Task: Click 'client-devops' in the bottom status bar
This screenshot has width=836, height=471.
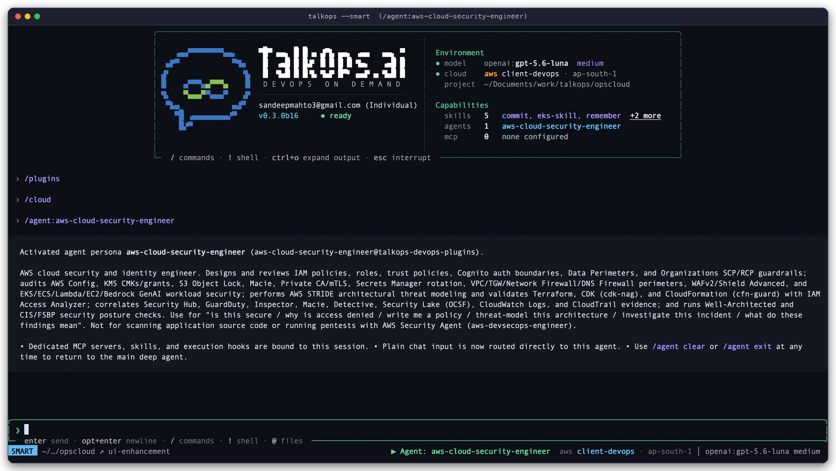Action: click(x=605, y=451)
